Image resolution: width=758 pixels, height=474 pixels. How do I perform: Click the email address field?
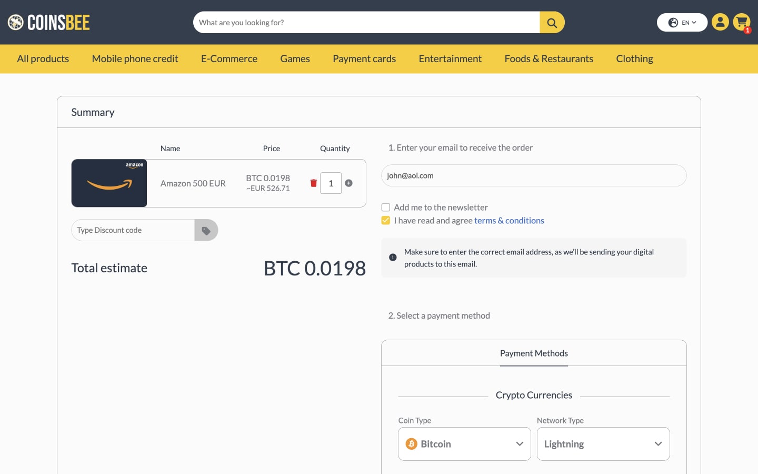(533, 175)
